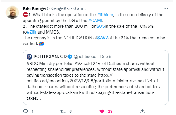Open the #lithium hashtag
Screen dimensions: 176x115
(x=105, y=15)
